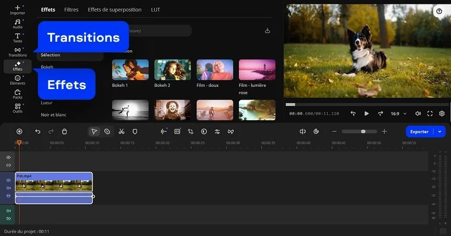Open preview settings gear icon
Viewport: 451px width, 236px height.
point(442,114)
